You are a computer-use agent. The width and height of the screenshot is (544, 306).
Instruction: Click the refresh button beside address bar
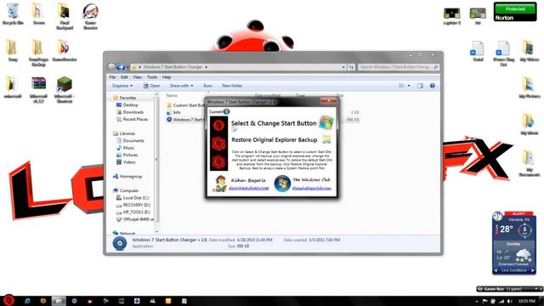tap(351, 67)
